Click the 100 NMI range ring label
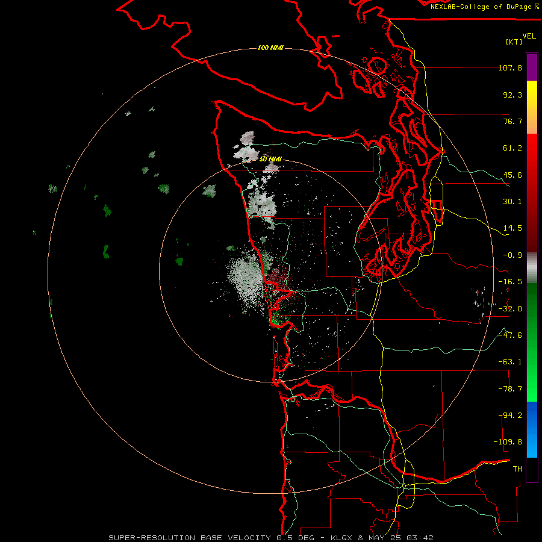542x542 pixels. (x=270, y=48)
